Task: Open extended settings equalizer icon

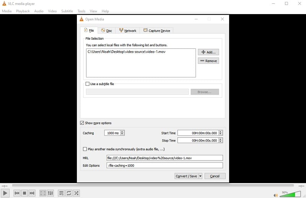Action: (x=50, y=193)
